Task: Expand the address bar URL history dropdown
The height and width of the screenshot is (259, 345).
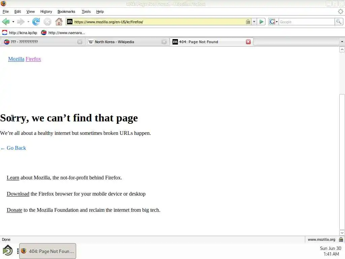Action: (254, 22)
